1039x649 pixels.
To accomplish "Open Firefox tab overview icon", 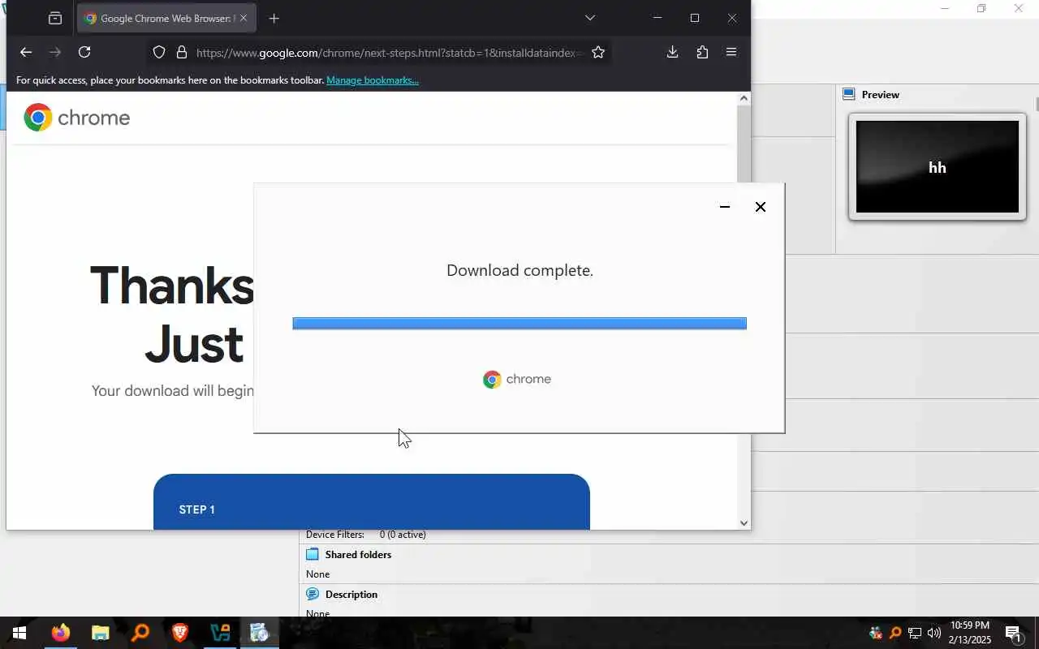I will tap(54, 18).
